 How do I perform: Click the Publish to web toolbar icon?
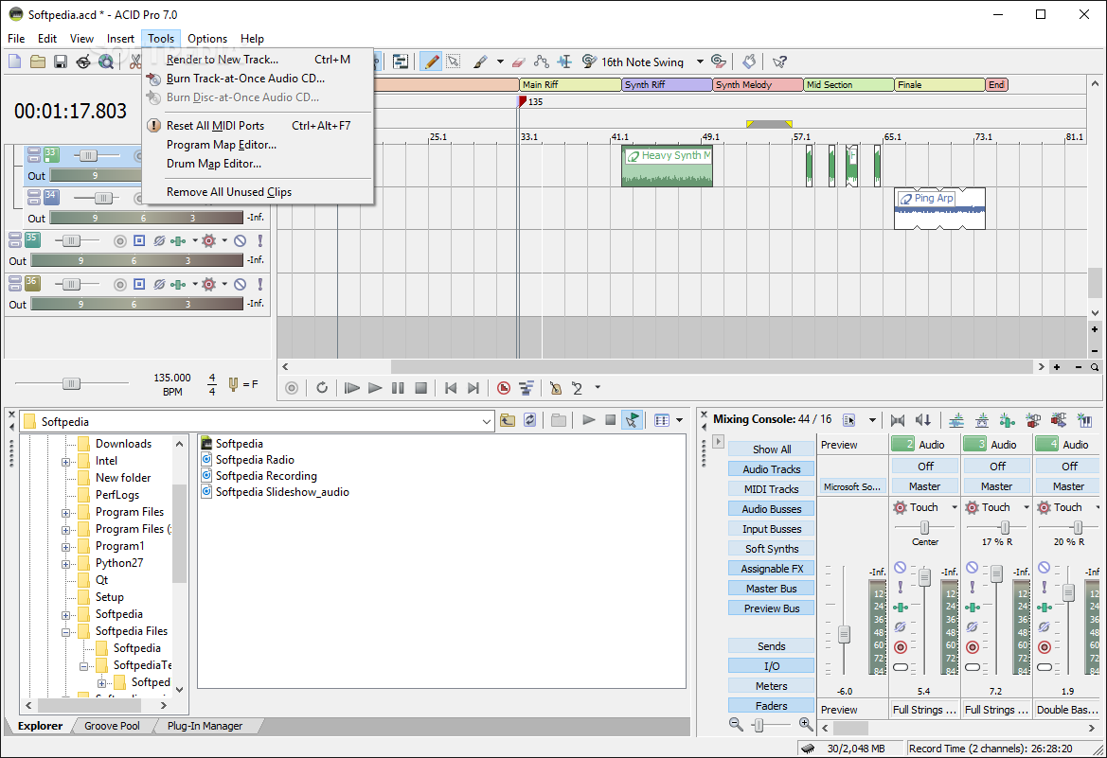(83, 62)
